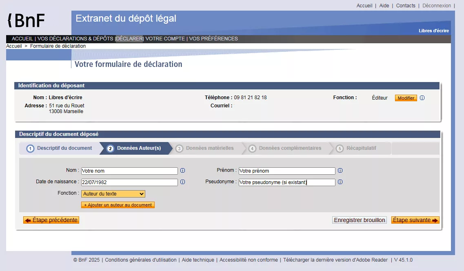Screen dimensions: 464x271
Task: Open the Fonction dropdown list
Action: pos(113,194)
